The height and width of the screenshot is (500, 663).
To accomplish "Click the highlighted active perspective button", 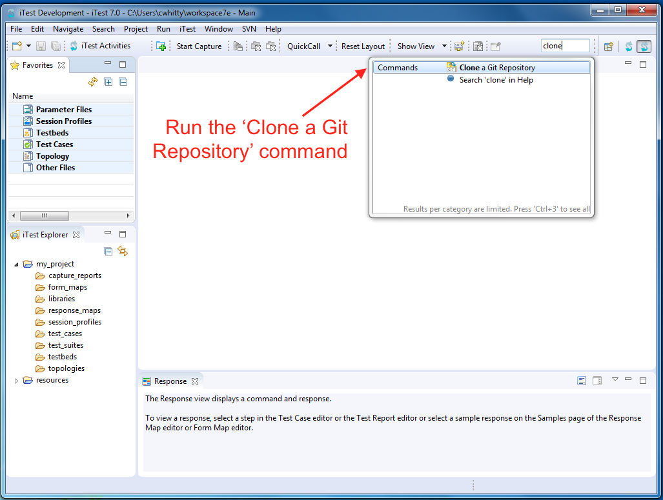I will click(x=644, y=46).
